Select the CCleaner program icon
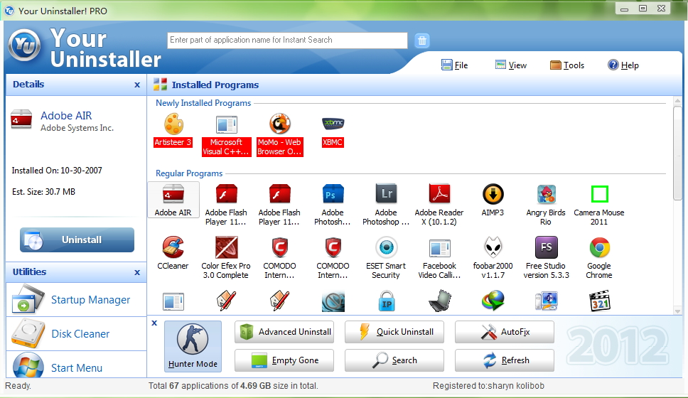Screen dimensions: 688x398 173,247
